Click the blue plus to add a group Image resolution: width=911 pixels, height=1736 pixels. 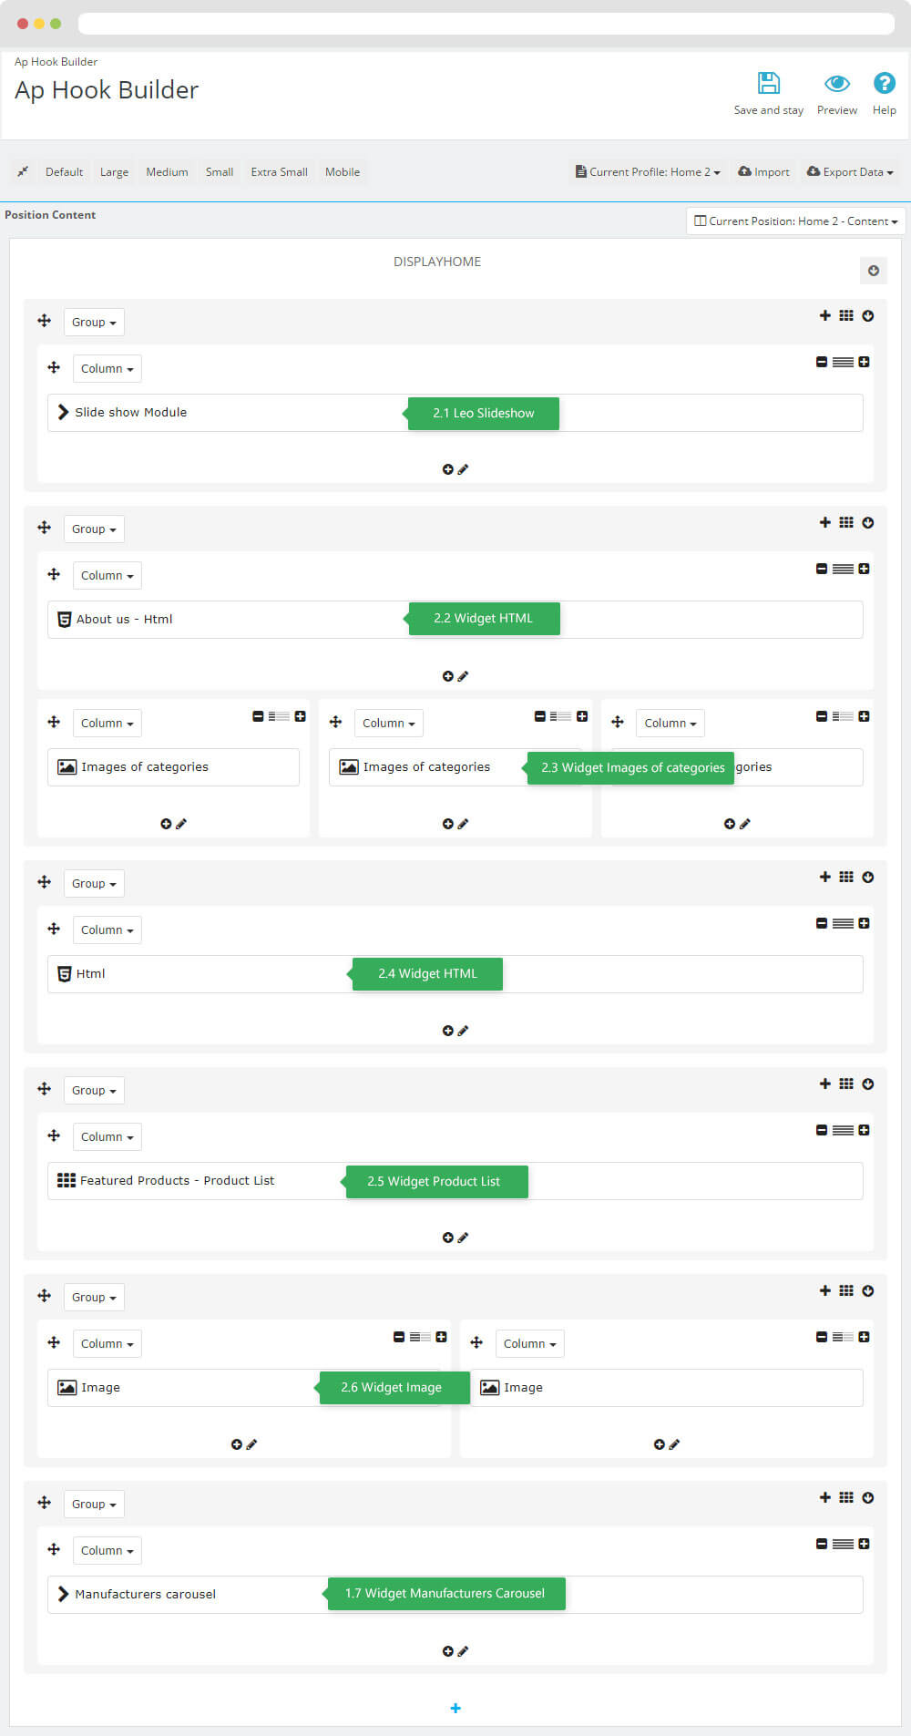tap(455, 1708)
